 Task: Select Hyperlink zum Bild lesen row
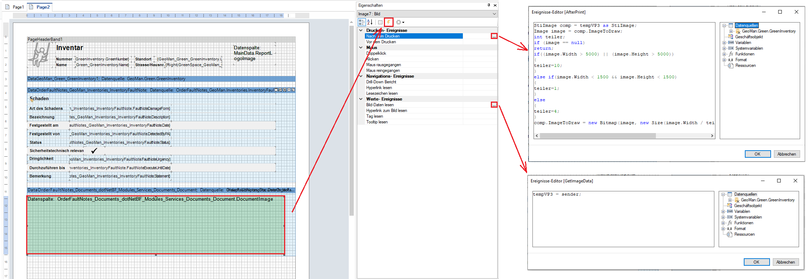pos(431,111)
